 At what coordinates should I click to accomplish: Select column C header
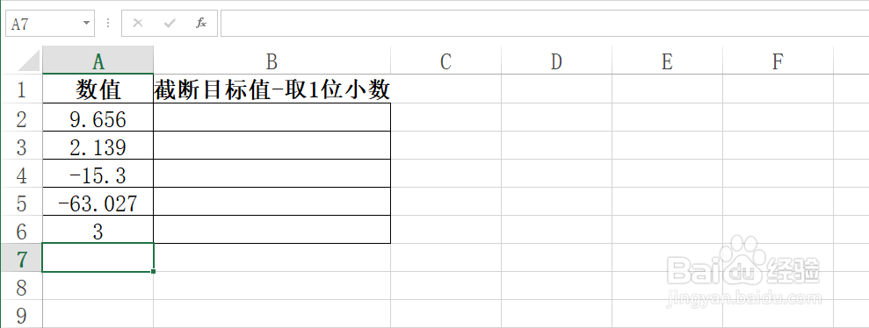445,61
